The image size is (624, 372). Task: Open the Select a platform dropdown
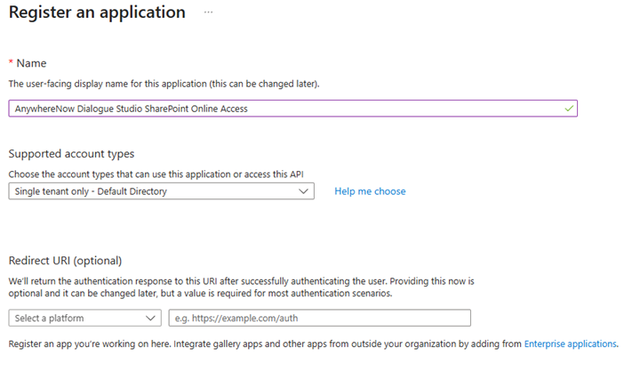pyautogui.click(x=84, y=318)
